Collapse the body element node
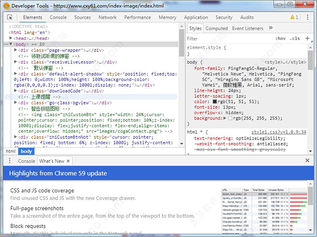The width and height of the screenshot is (317, 237). [x=11, y=44]
